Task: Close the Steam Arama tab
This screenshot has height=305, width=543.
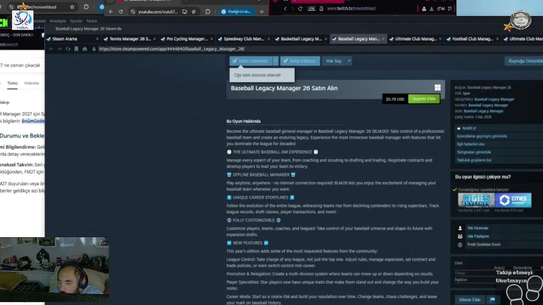Action: 97,39
